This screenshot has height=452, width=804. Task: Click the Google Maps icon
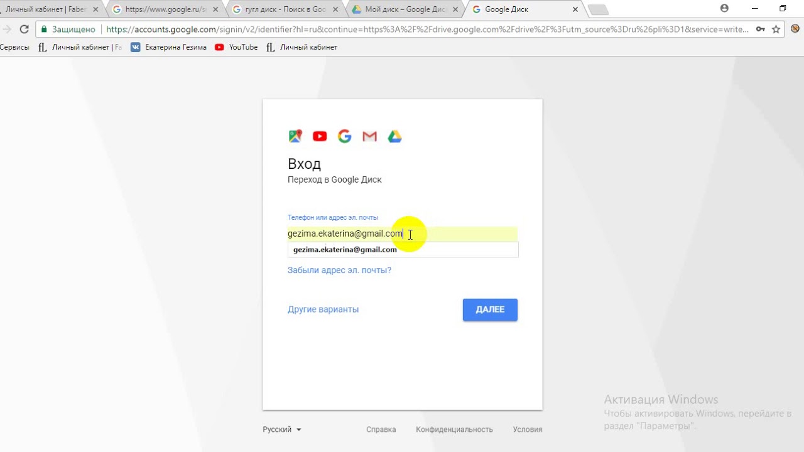[x=295, y=136]
